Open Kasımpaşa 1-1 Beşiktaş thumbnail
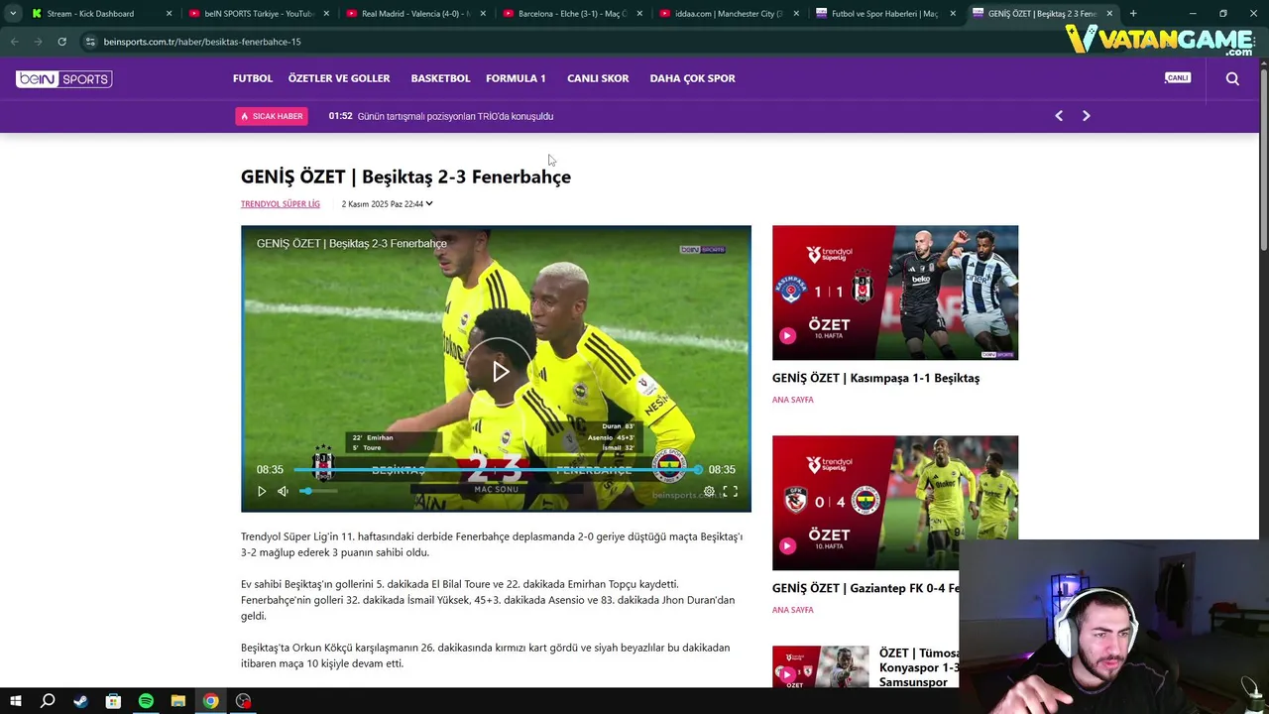Screen dimensions: 1269x714 coord(895,293)
